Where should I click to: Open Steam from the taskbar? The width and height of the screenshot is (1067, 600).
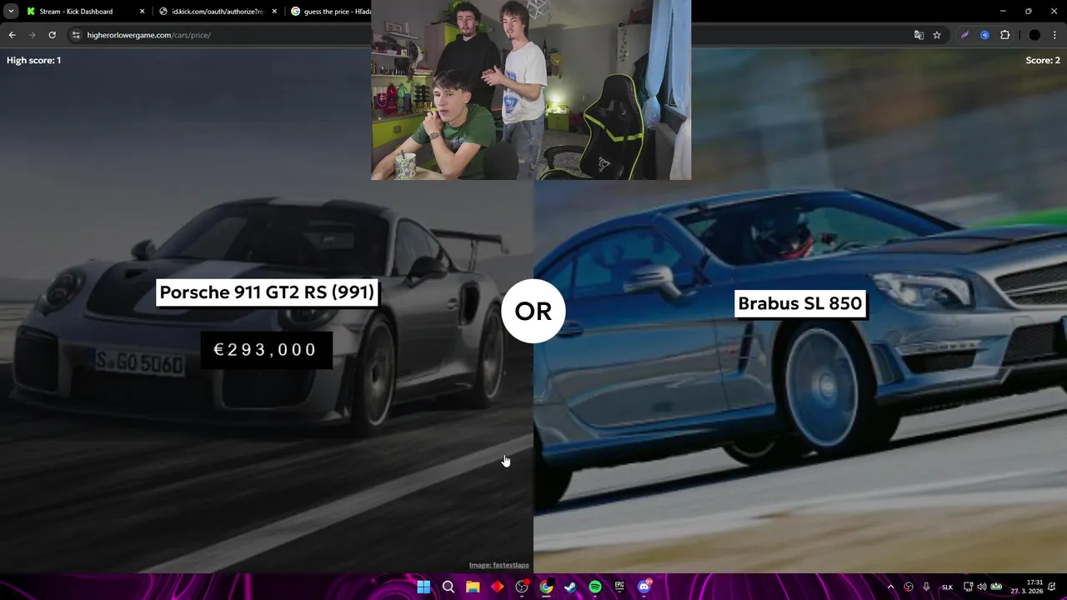(570, 587)
